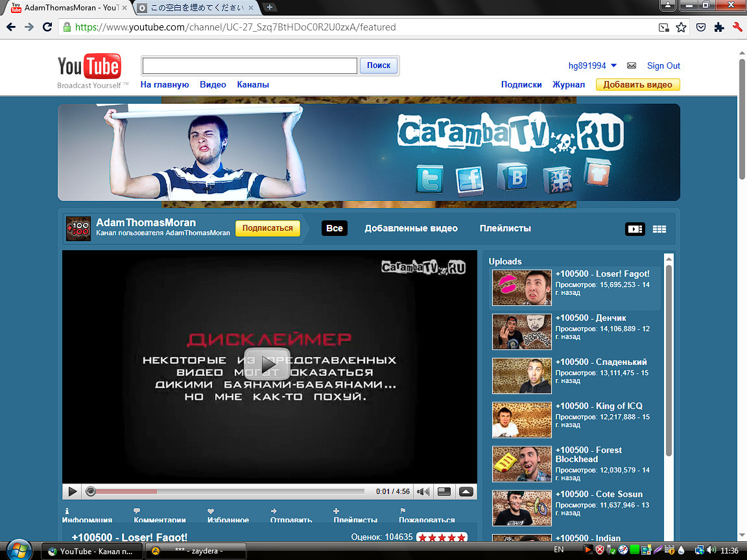Open the AdamThomasMoran channel avatar
Viewport: 747px width, 560px height.
pyautogui.click(x=78, y=229)
